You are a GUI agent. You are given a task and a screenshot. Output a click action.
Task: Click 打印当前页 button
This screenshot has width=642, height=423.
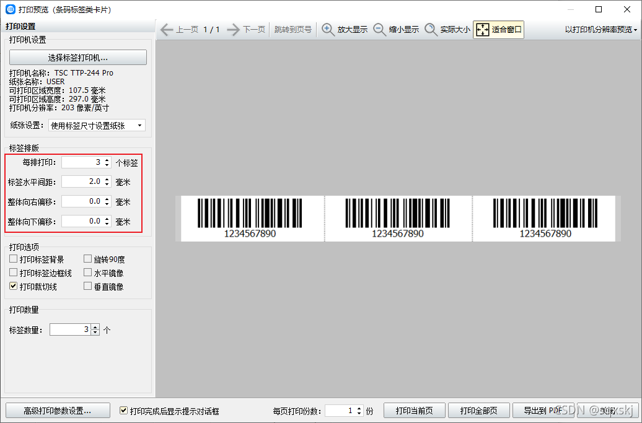[x=415, y=411]
